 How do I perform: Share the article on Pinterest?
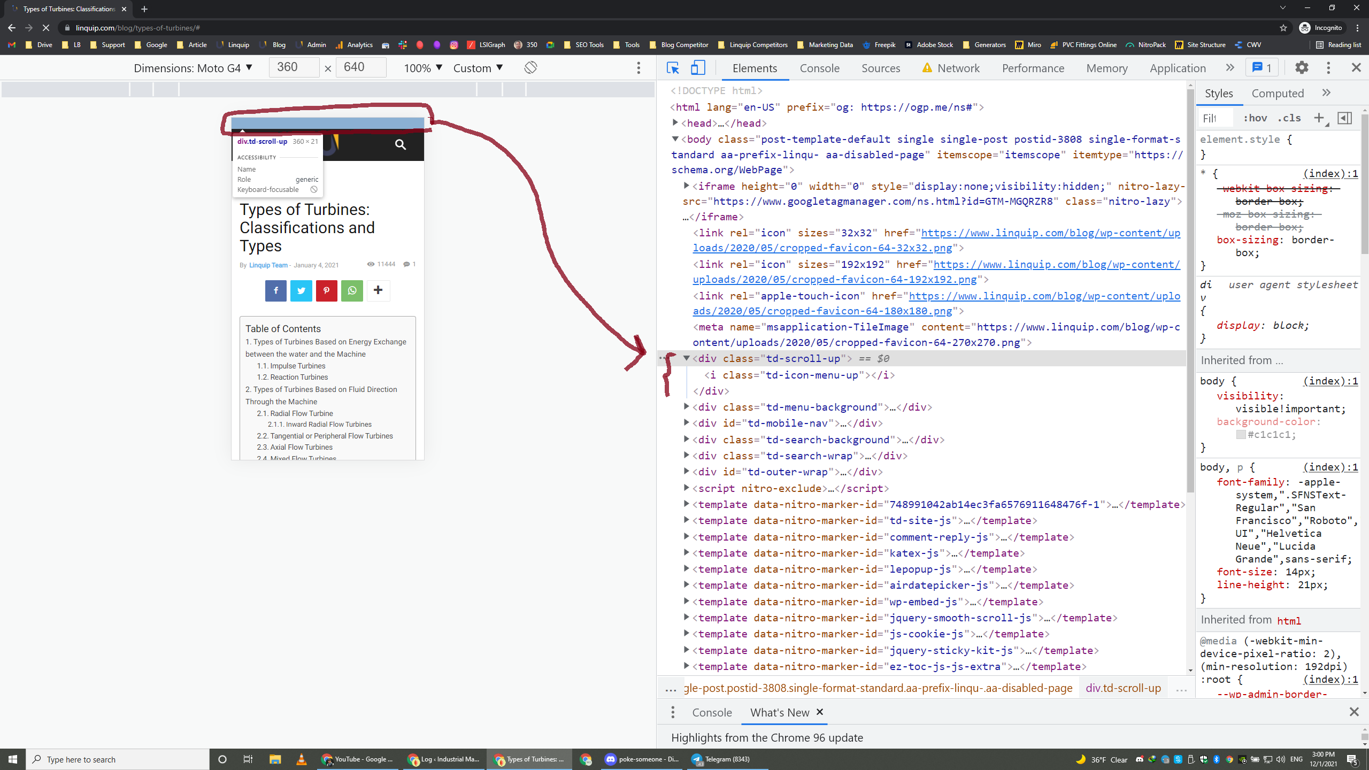(x=326, y=290)
